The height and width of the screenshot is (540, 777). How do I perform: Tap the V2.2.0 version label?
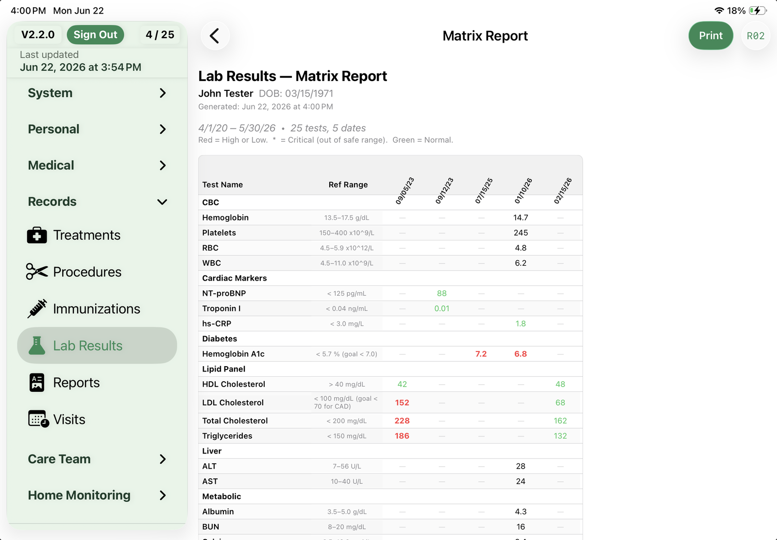(x=38, y=34)
